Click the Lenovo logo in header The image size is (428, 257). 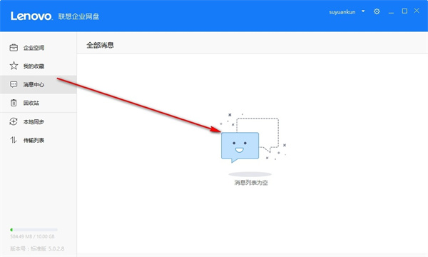[x=31, y=16]
